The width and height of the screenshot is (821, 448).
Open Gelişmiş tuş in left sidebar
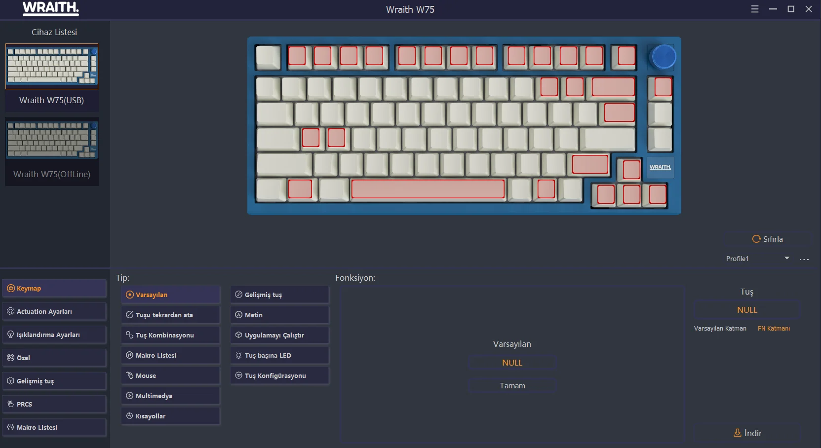[x=54, y=381]
